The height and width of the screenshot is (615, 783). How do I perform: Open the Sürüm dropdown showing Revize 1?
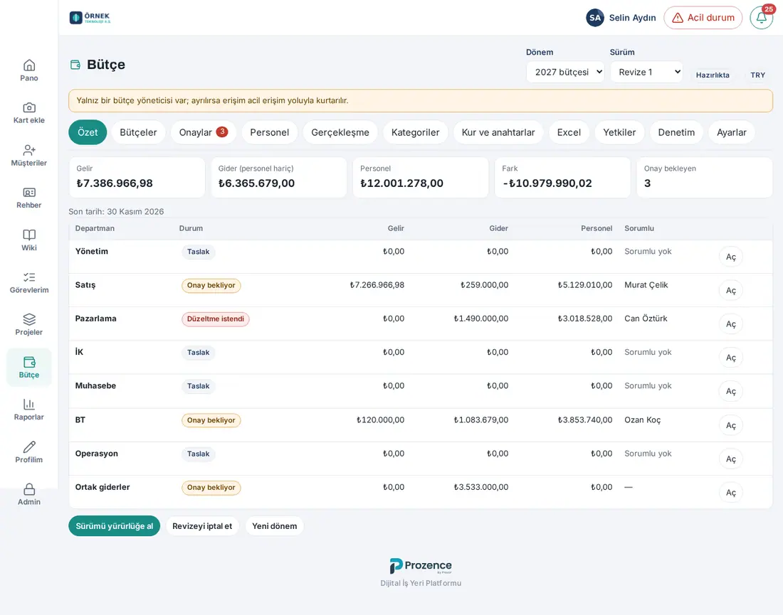pyautogui.click(x=646, y=73)
